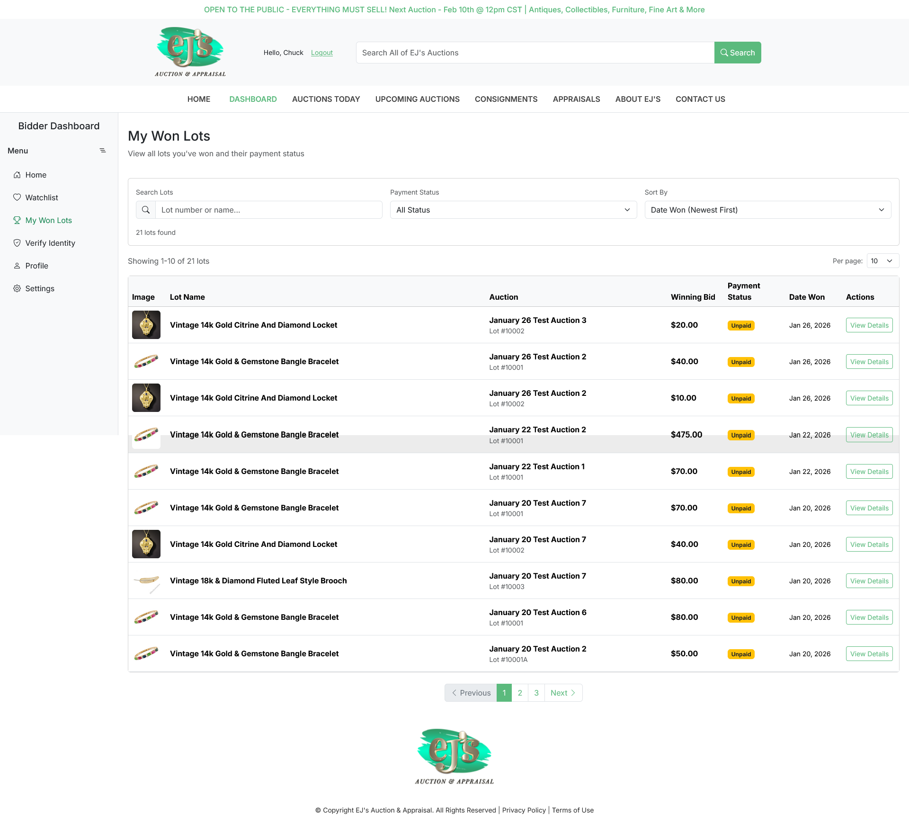Collapse the sidebar menu toggle icon
This screenshot has width=909, height=822.
pos(102,151)
